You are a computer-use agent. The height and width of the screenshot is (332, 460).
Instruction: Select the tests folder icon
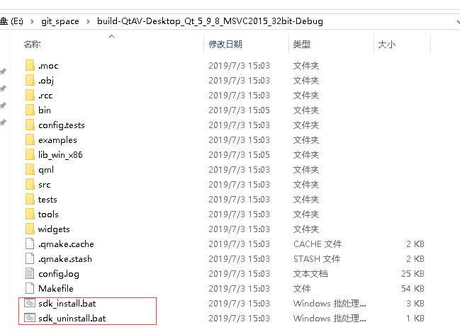[30, 200]
